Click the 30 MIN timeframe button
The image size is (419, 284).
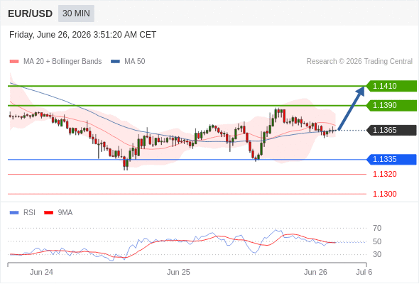click(76, 13)
